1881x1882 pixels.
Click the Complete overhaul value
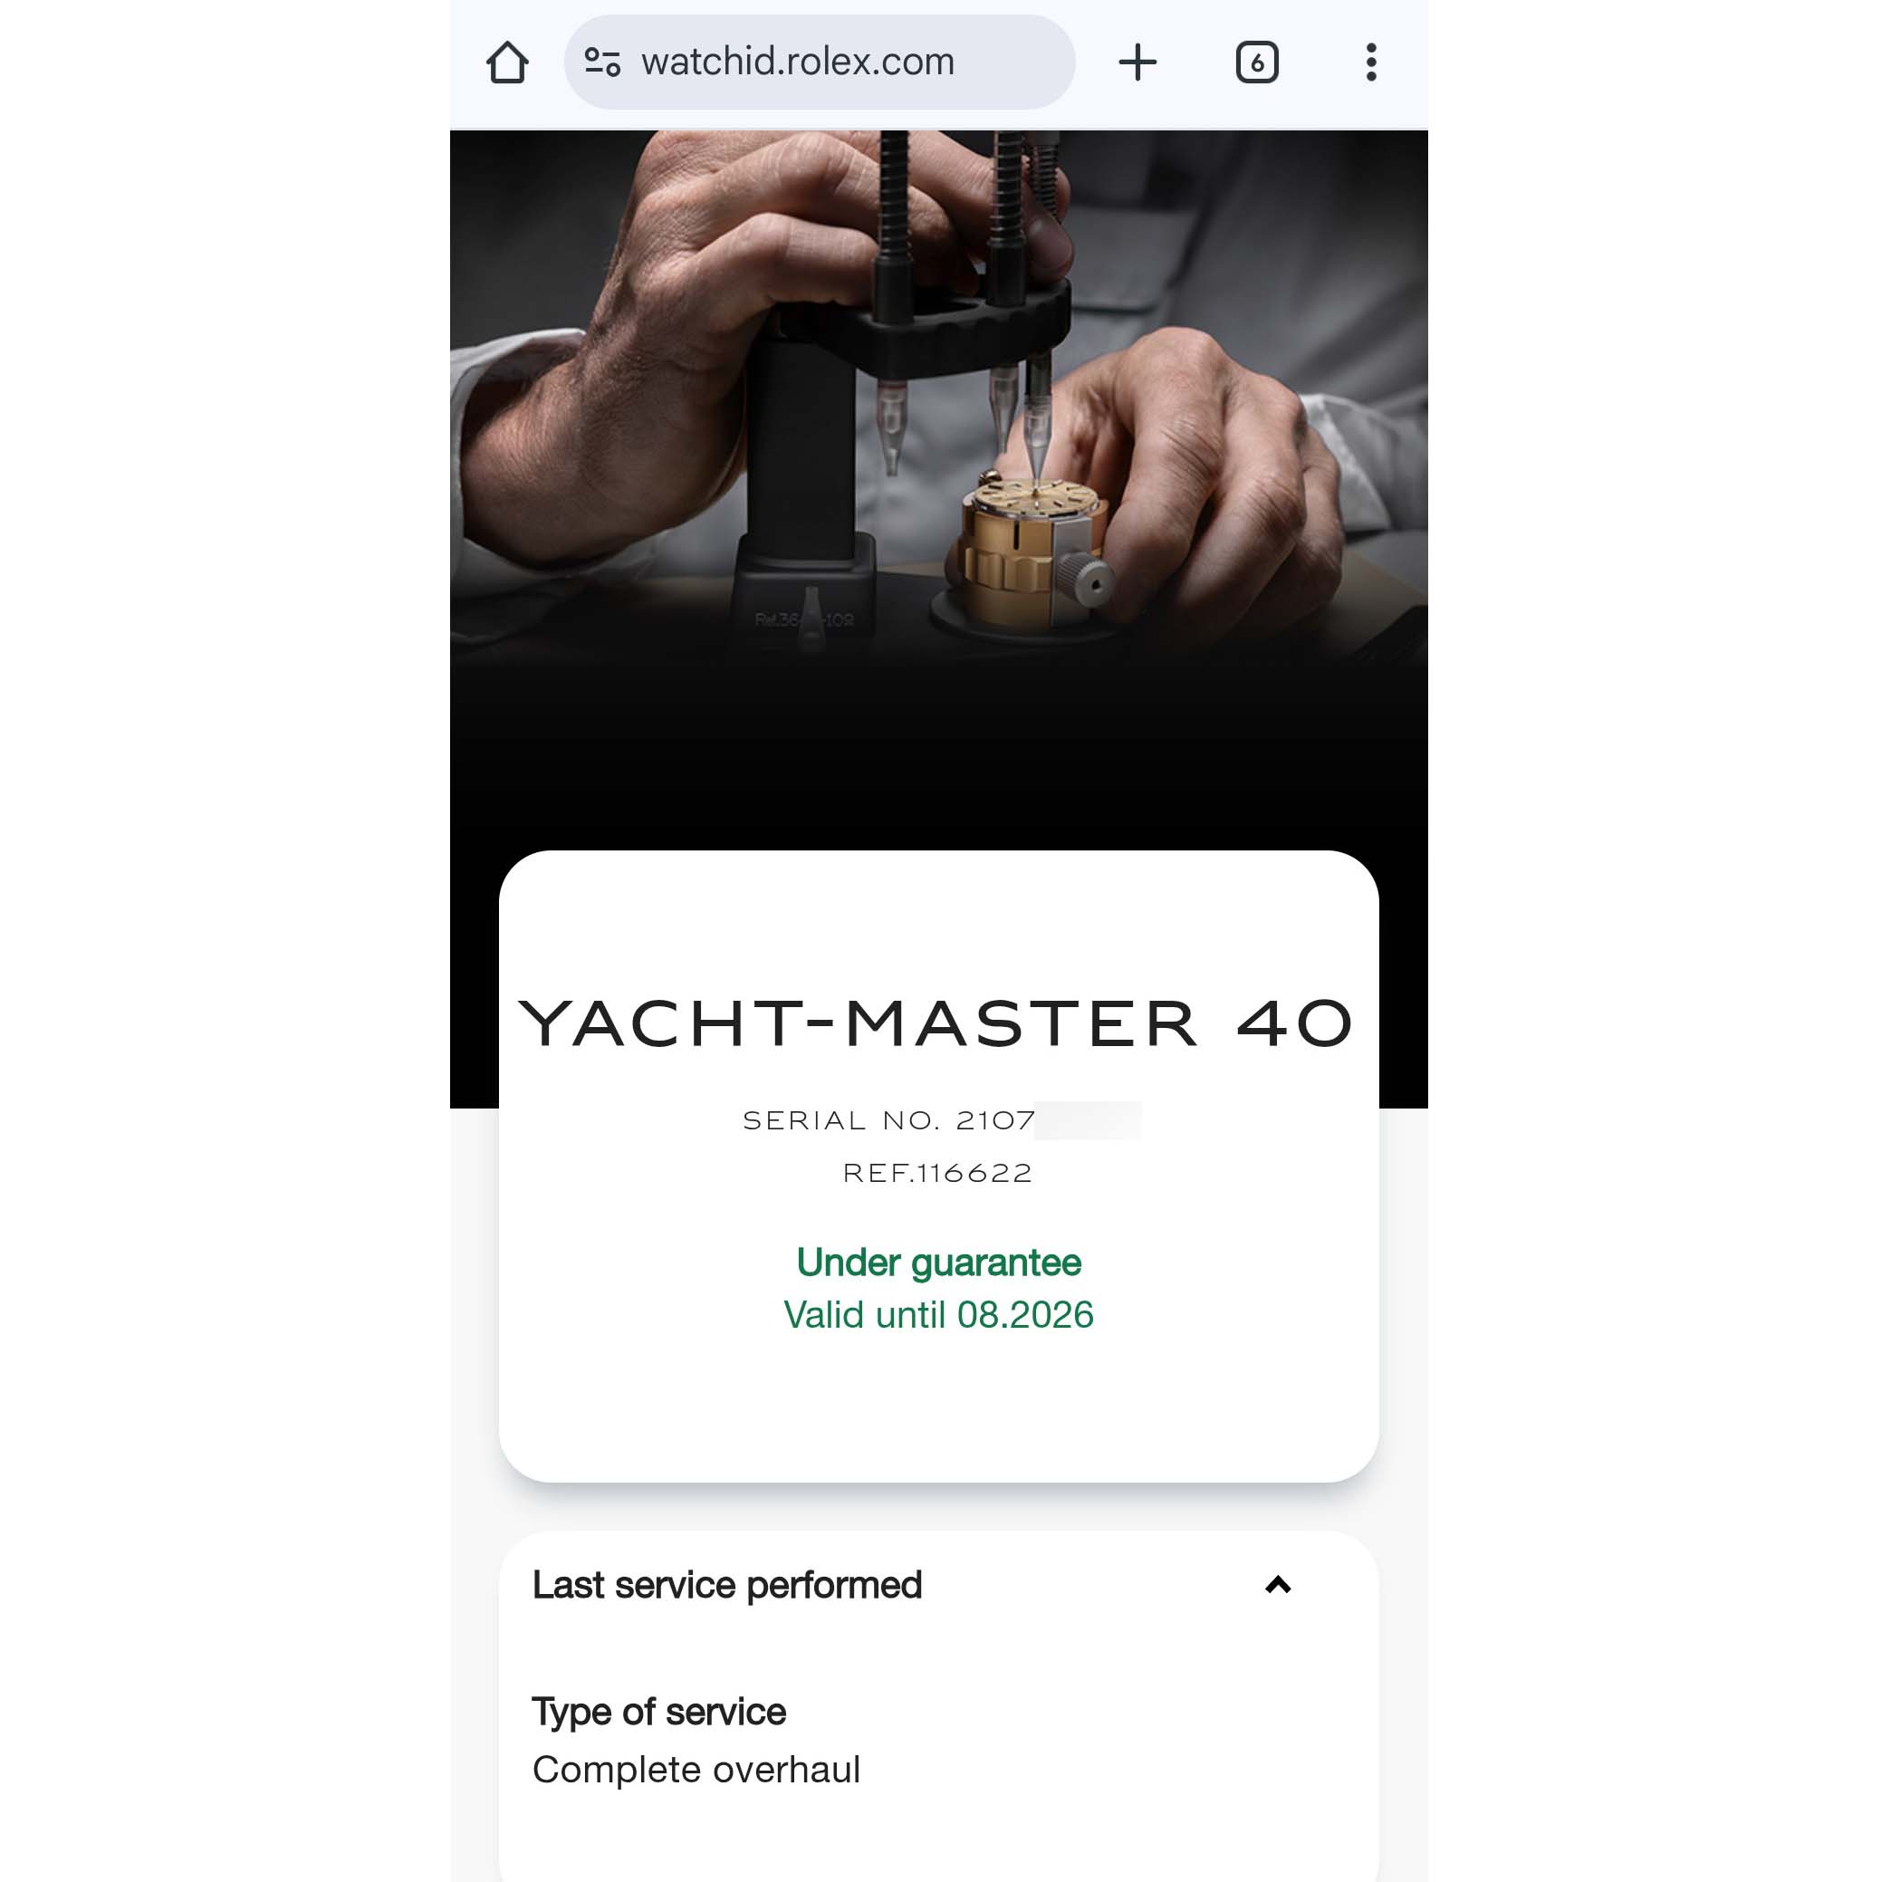(x=696, y=1769)
